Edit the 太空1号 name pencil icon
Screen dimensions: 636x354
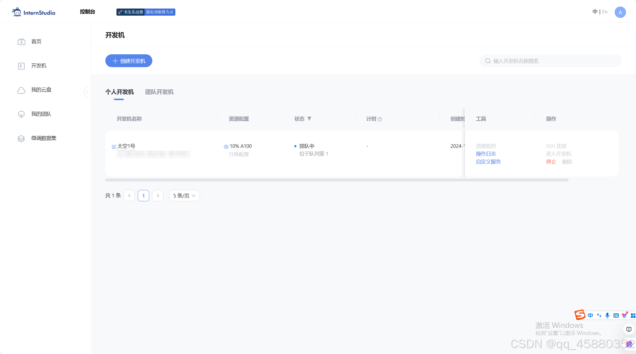(114, 147)
